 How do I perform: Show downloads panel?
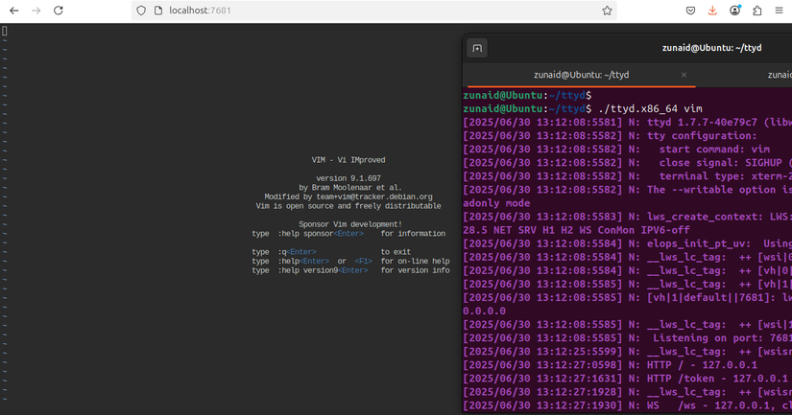coord(712,11)
